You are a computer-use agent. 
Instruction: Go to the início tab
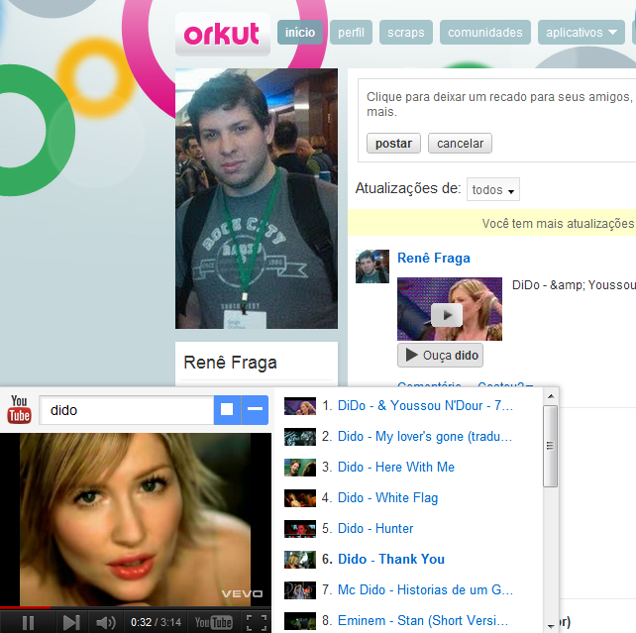coord(300,32)
